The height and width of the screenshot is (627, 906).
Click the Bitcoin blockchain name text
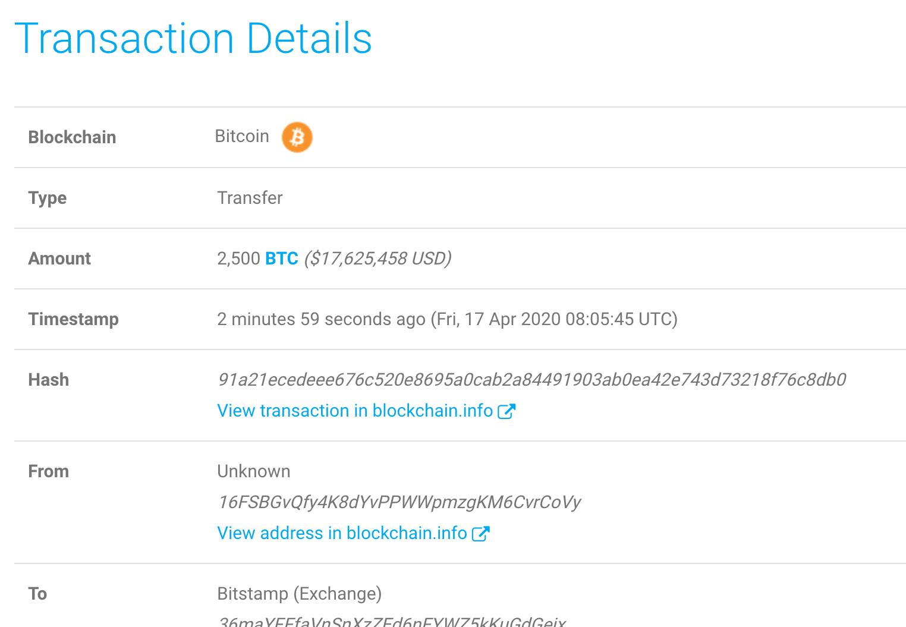242,136
